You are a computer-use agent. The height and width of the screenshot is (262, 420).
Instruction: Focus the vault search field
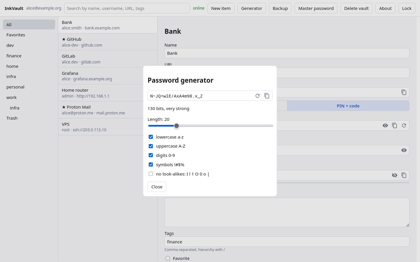click(127, 8)
